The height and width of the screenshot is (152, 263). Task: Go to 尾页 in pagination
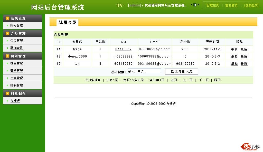pyautogui.click(x=217, y=80)
